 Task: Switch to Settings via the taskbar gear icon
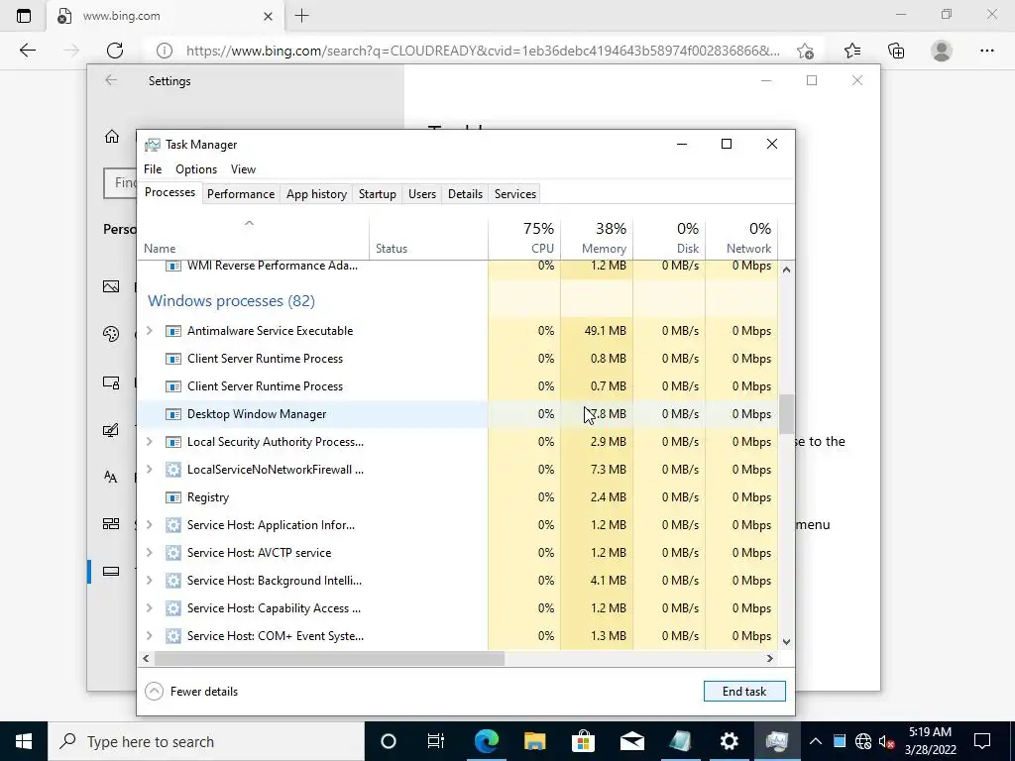click(729, 741)
